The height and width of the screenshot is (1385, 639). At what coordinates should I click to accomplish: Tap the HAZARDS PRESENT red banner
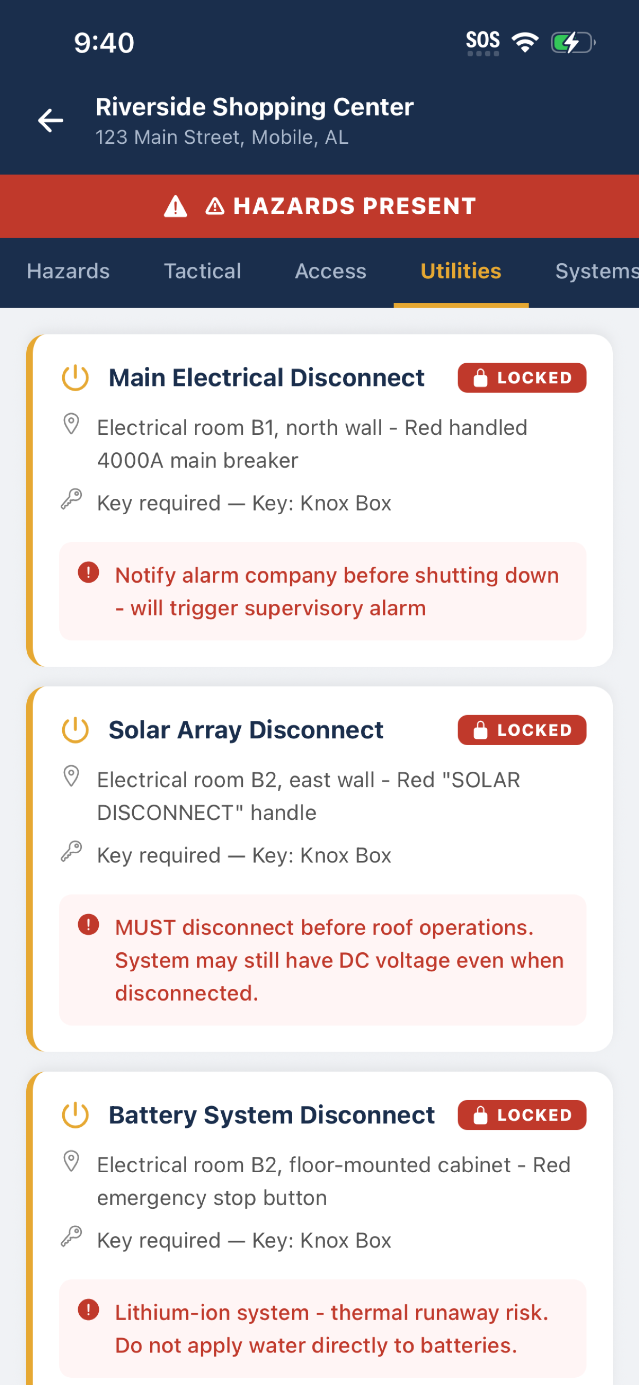point(319,206)
